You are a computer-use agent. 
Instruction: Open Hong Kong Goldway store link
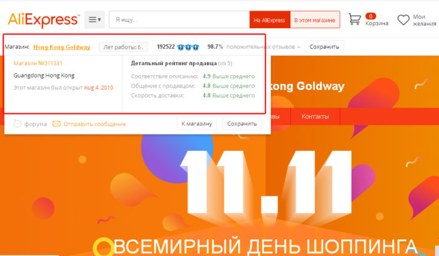pyautogui.click(x=62, y=47)
